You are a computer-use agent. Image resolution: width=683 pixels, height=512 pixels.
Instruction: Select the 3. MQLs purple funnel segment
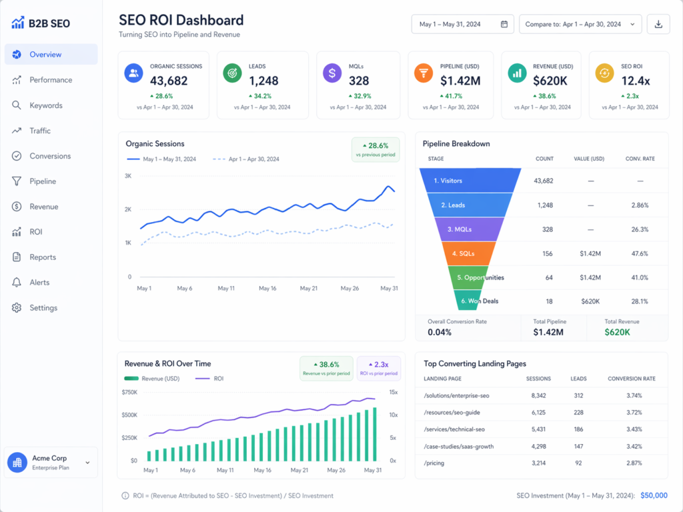tap(469, 229)
